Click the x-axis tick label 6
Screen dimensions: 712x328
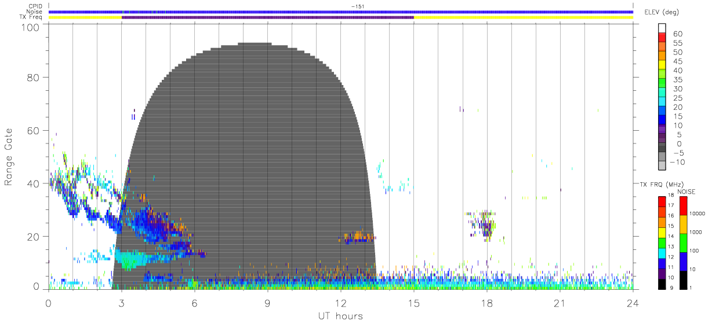(194, 303)
